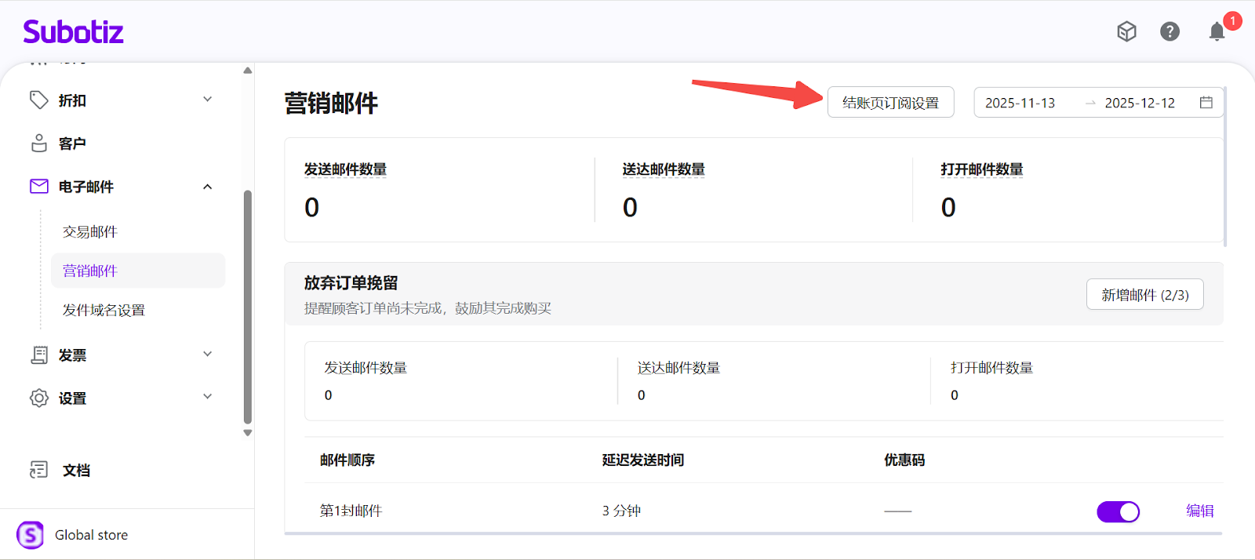Collapse the 电子邮件 menu chevron
The height and width of the screenshot is (560, 1255).
click(x=208, y=187)
